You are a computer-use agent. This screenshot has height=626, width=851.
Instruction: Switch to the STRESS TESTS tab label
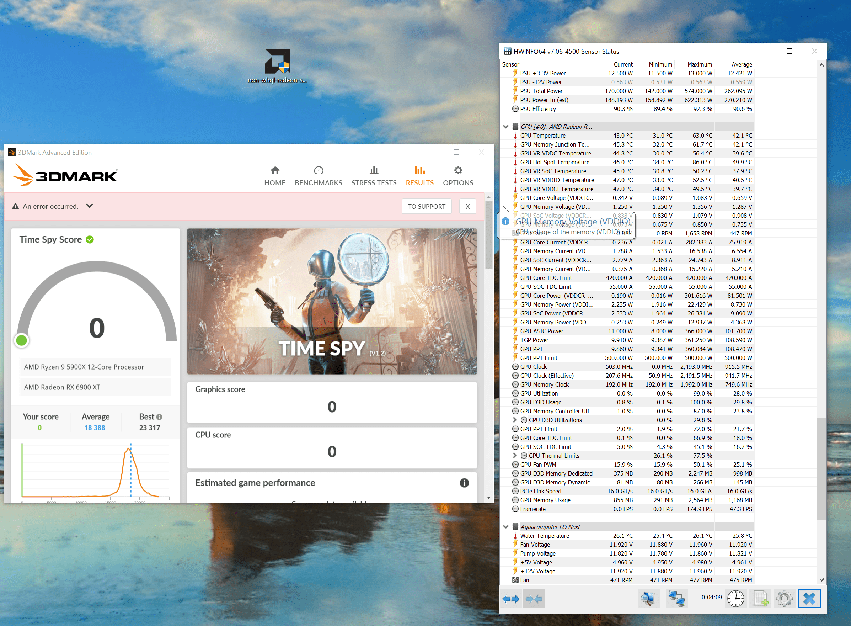374,183
